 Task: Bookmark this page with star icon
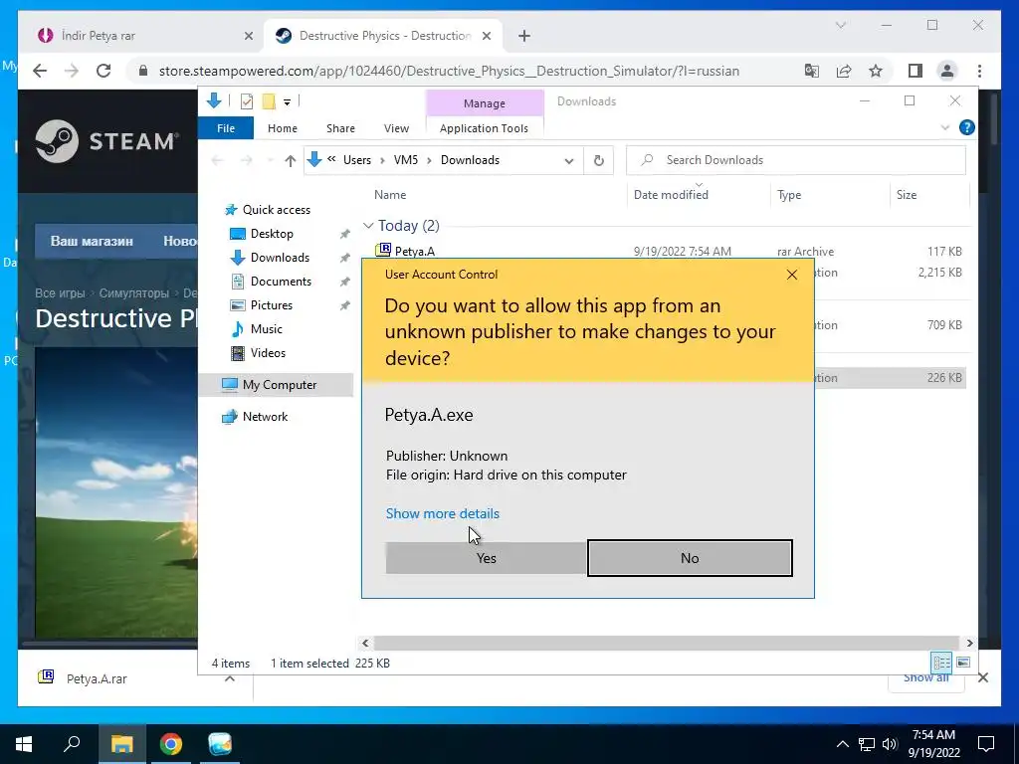(x=876, y=71)
